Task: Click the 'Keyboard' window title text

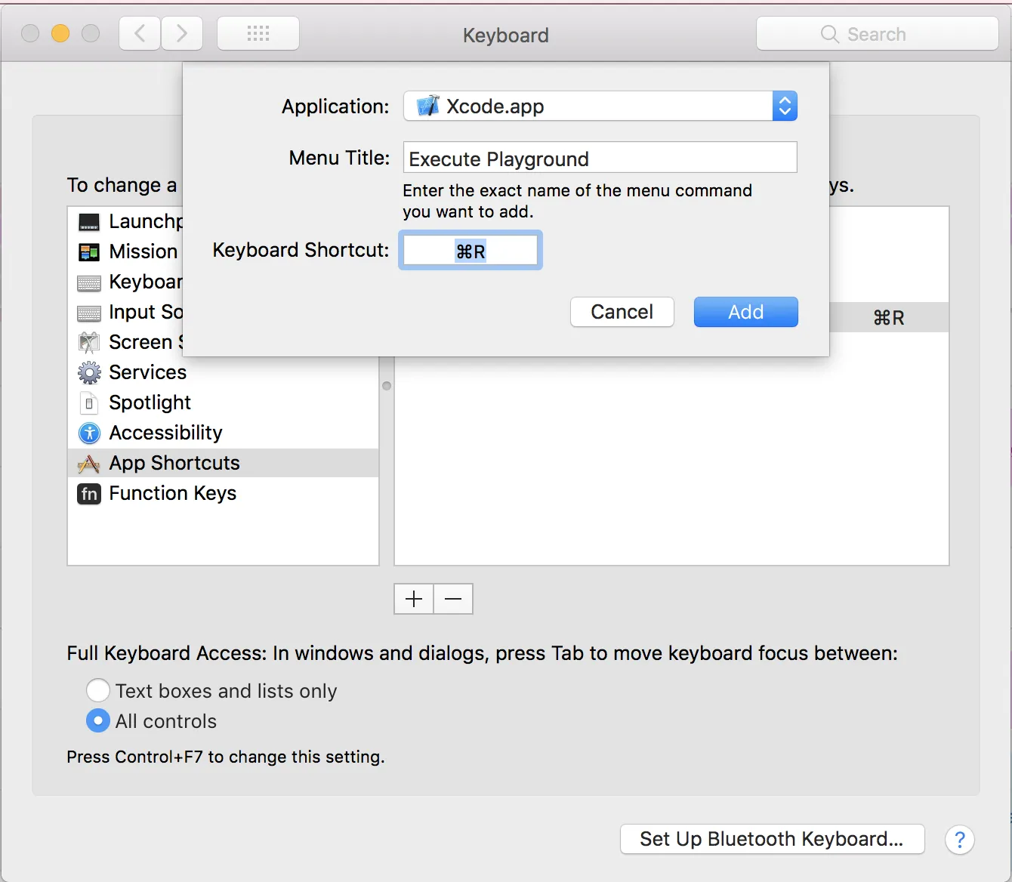Action: pyautogui.click(x=506, y=35)
